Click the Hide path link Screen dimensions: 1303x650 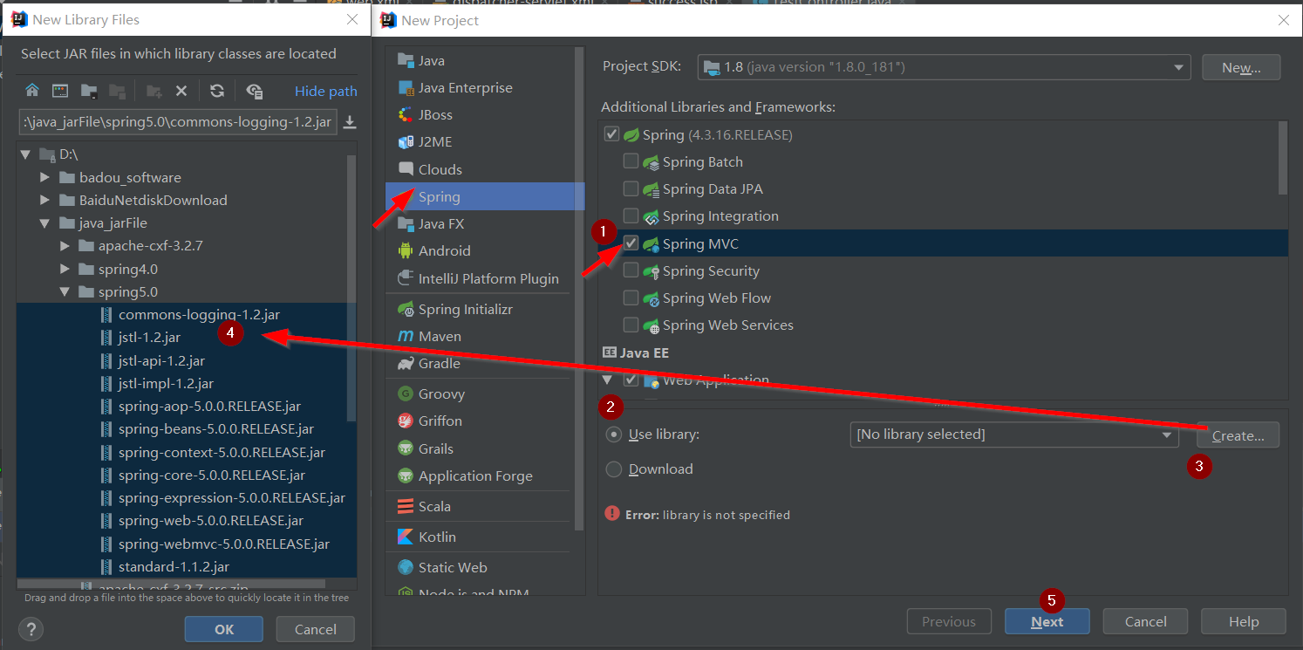point(326,91)
